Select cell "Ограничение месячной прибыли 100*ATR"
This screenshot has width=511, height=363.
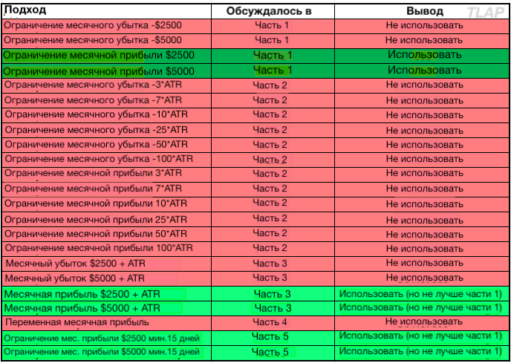(x=107, y=249)
